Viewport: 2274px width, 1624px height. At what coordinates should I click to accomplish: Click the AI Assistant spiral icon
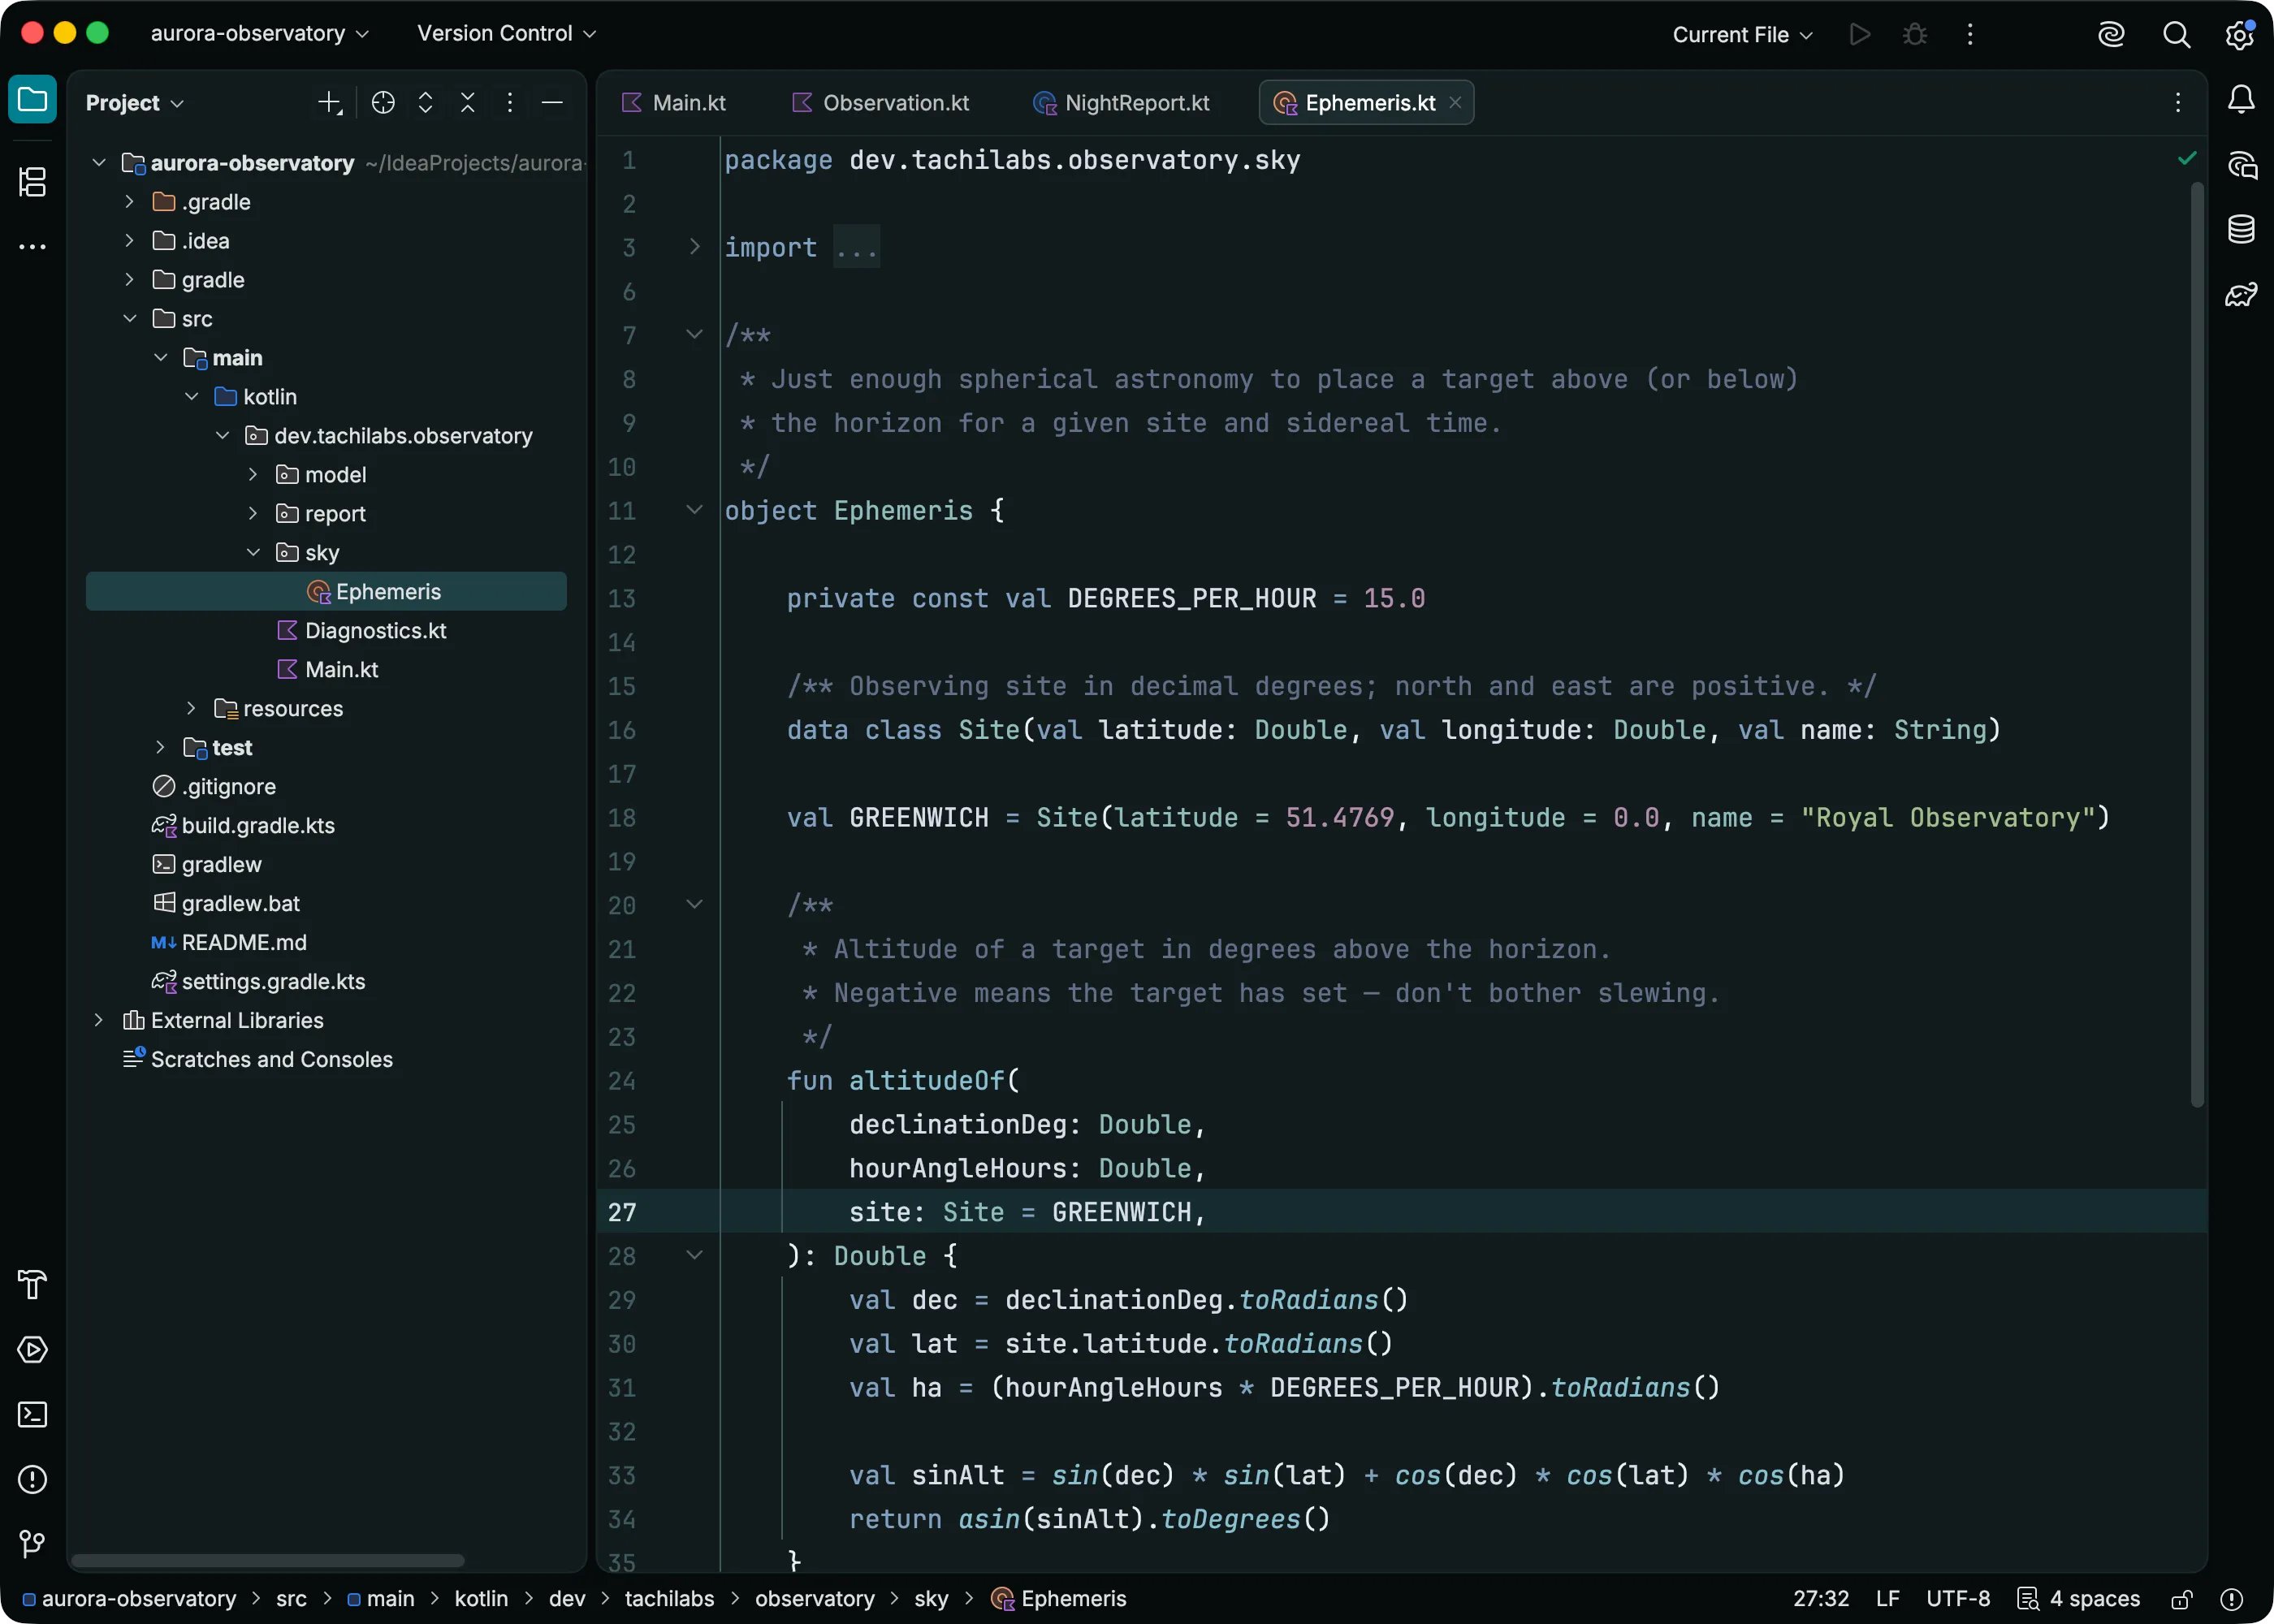[x=2111, y=34]
